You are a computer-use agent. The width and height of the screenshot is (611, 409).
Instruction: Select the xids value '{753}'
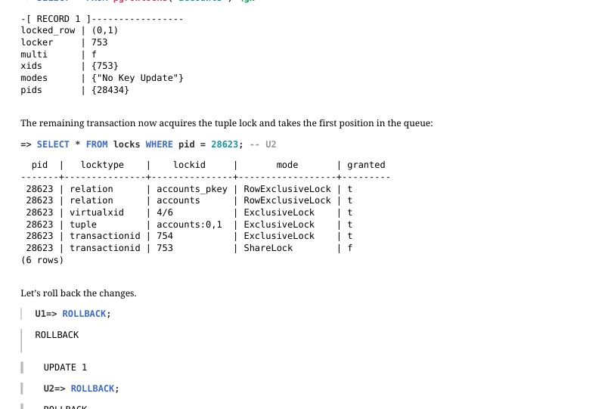tap(105, 66)
